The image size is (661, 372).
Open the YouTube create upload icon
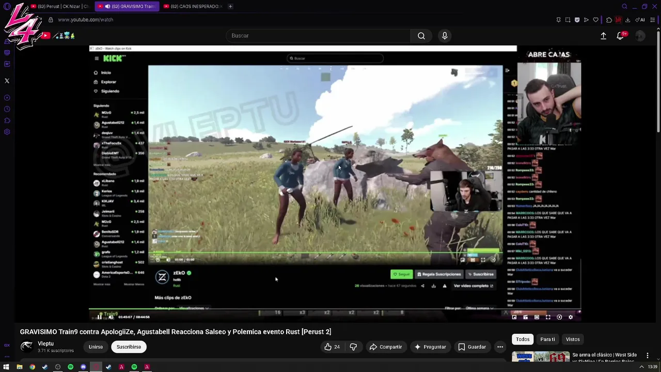click(x=603, y=36)
